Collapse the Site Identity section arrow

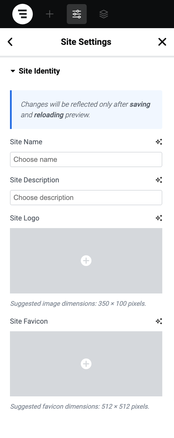coord(13,71)
